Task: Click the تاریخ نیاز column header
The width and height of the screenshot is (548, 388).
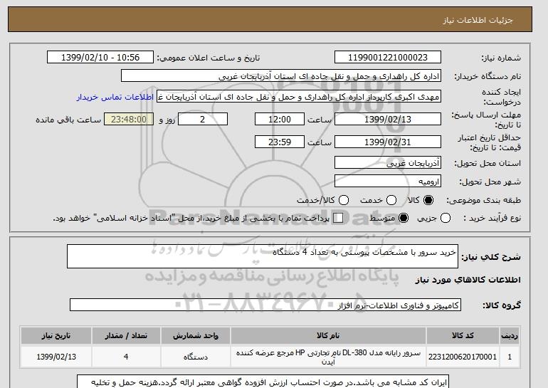Action: (x=56, y=335)
